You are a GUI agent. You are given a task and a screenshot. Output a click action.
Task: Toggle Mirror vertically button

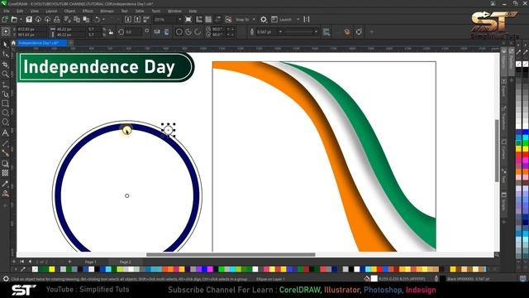[167, 31]
